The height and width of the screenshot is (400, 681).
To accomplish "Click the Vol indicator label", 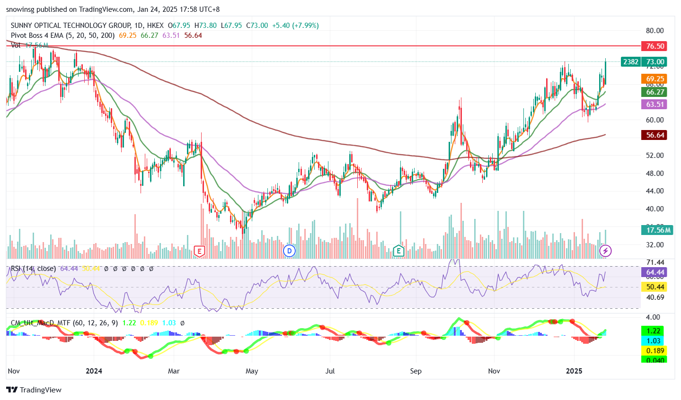I will pyautogui.click(x=16, y=45).
